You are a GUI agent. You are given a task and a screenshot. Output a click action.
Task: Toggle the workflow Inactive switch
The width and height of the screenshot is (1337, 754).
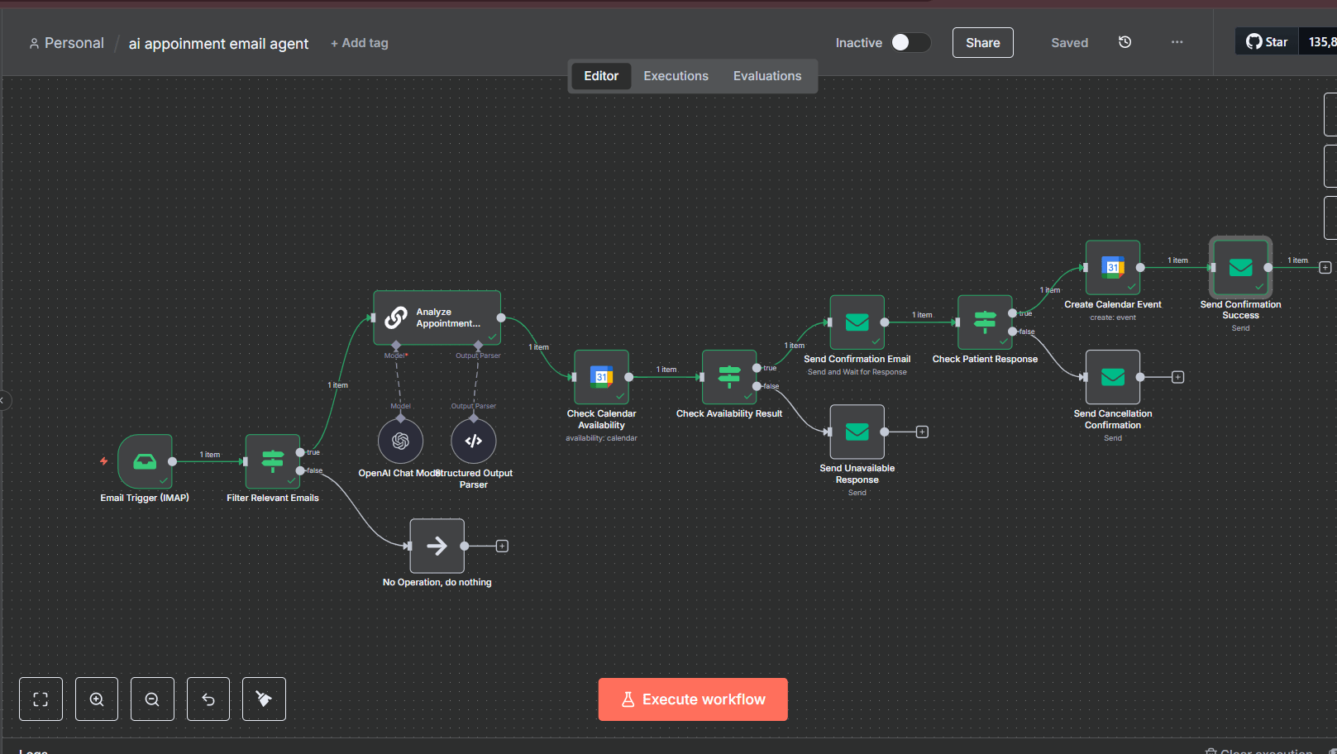910,43
